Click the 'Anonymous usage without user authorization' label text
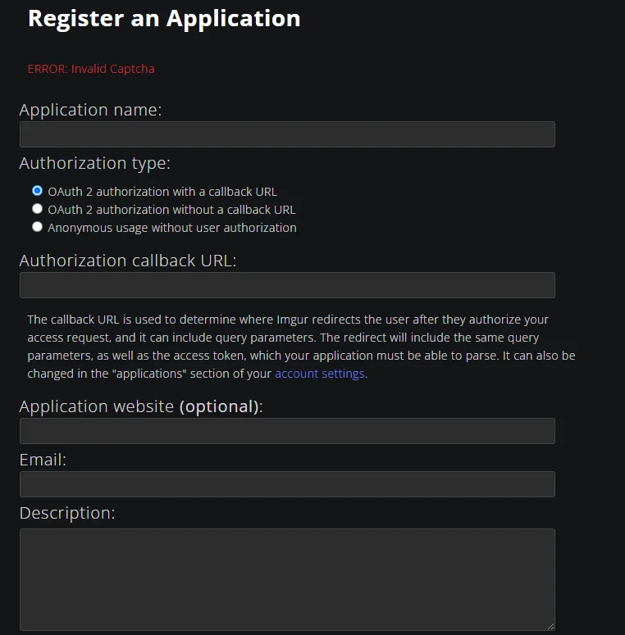The width and height of the screenshot is (625, 635). click(172, 228)
